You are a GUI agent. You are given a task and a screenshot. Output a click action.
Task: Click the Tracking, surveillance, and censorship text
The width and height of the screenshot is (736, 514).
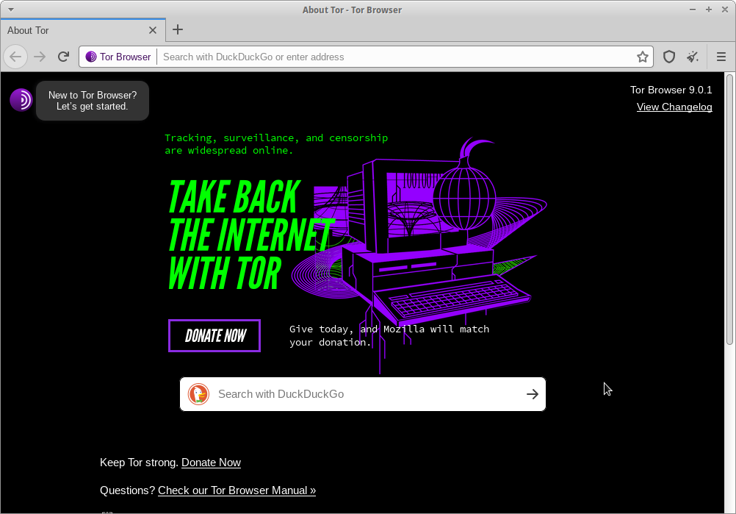click(276, 144)
